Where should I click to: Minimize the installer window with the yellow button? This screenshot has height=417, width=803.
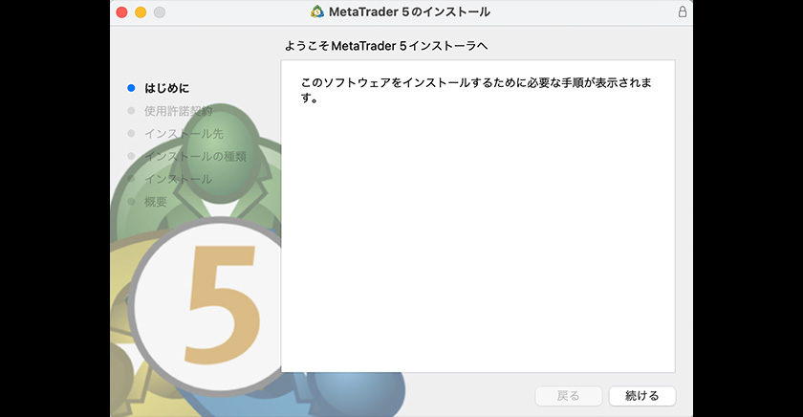coord(141,12)
